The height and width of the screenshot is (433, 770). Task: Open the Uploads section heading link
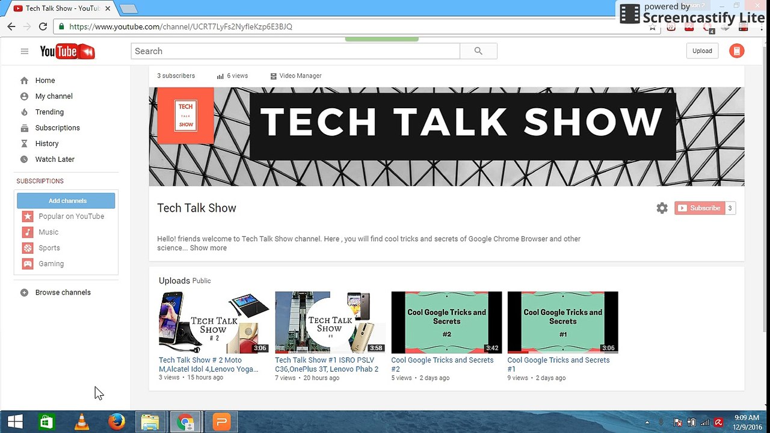tap(174, 281)
